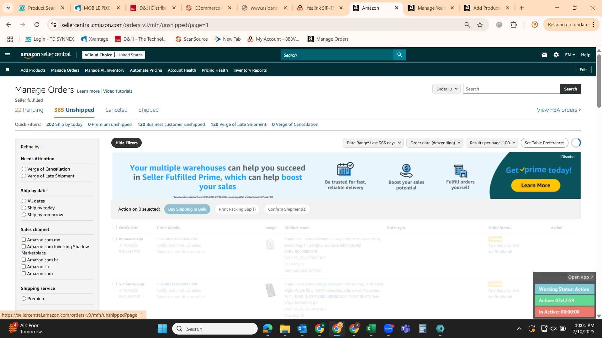Open File Explorer from the taskbar
Viewport: 602px width, 338px height.
285,329
